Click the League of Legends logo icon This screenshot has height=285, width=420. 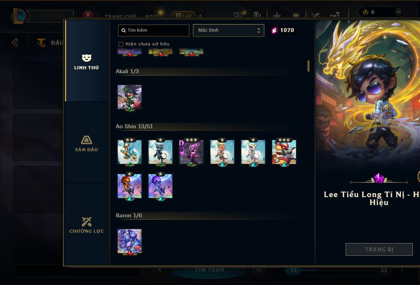19,16
